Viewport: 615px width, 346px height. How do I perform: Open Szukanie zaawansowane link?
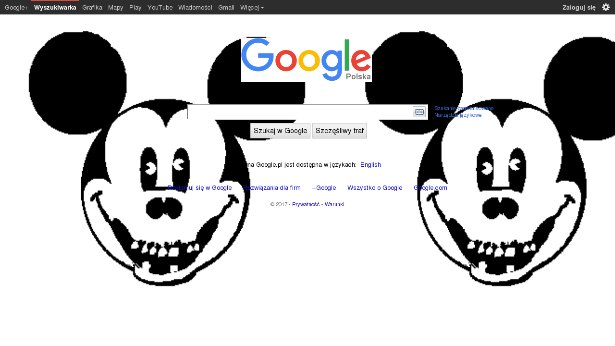(x=464, y=108)
